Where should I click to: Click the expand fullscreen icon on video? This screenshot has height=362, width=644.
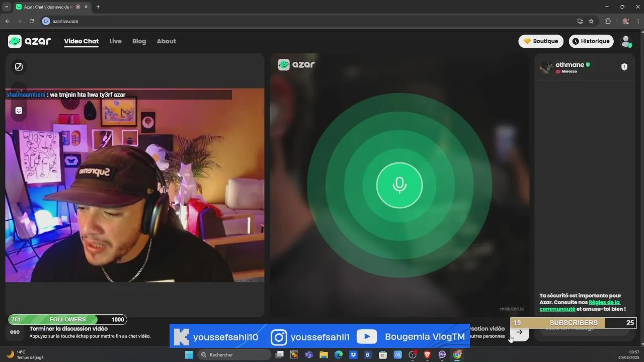point(19,67)
